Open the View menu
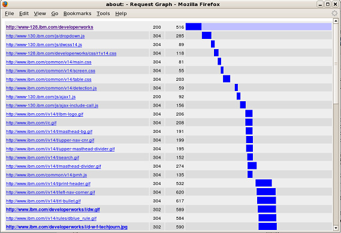This screenshot has height=233, width=341. (x=40, y=13)
